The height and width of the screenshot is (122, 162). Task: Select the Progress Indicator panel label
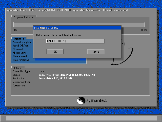point(24,17)
